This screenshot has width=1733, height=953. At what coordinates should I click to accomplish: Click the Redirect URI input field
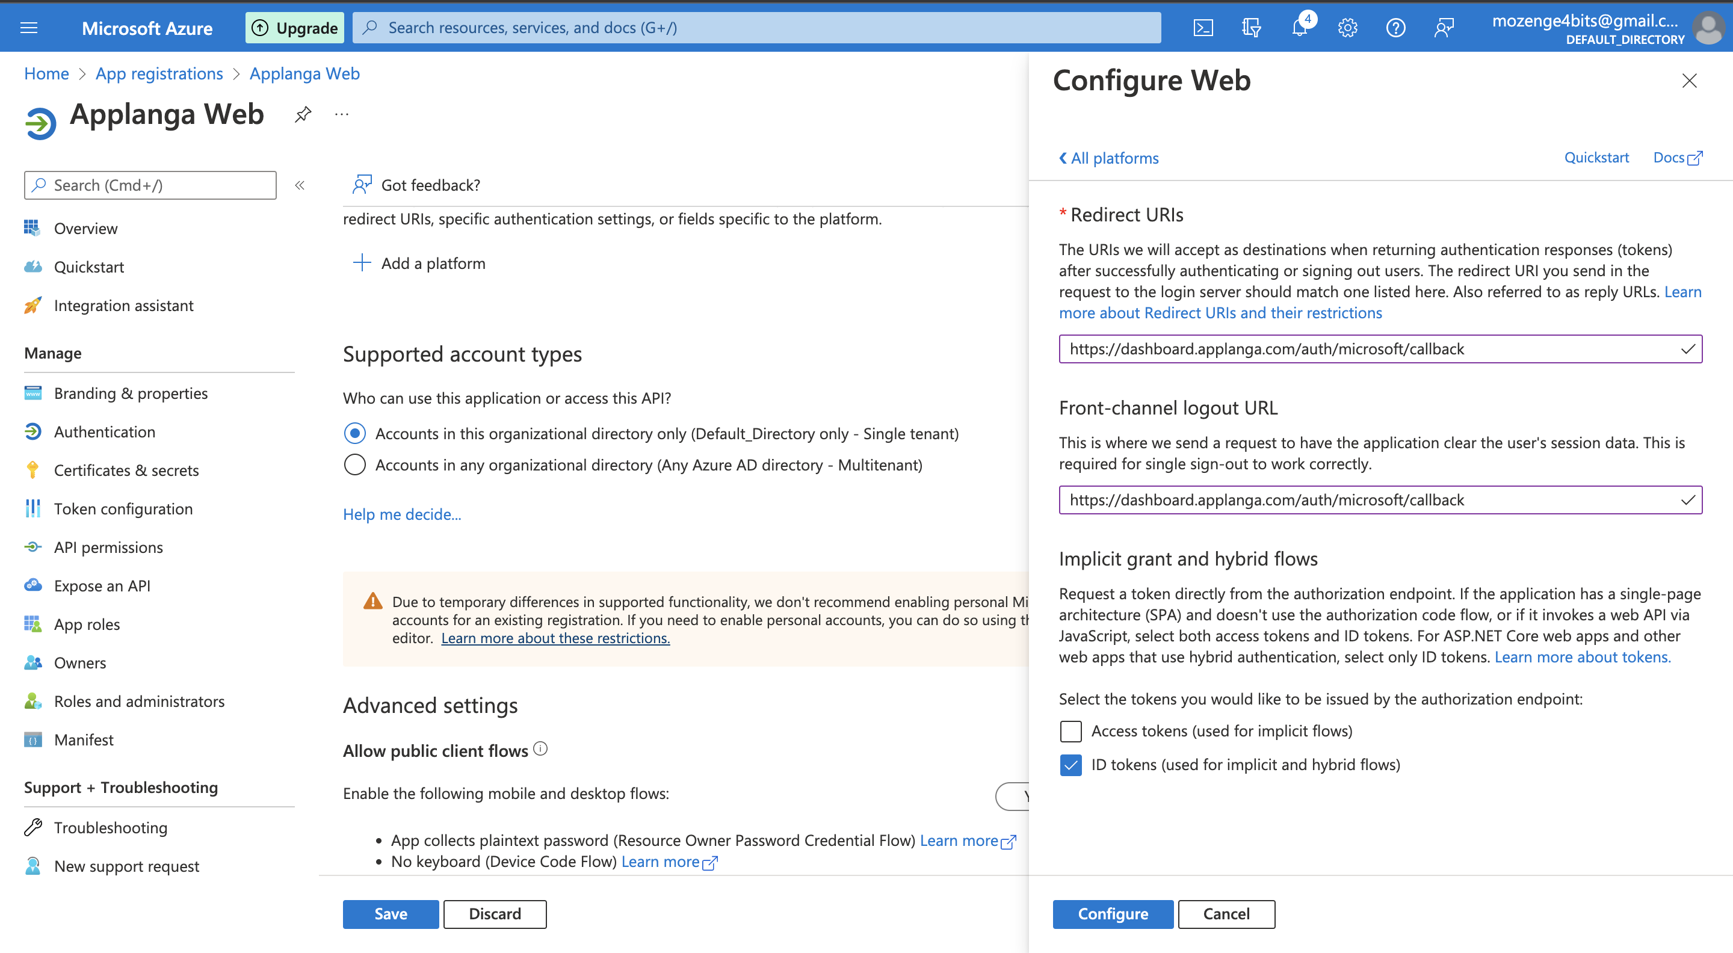point(1379,348)
